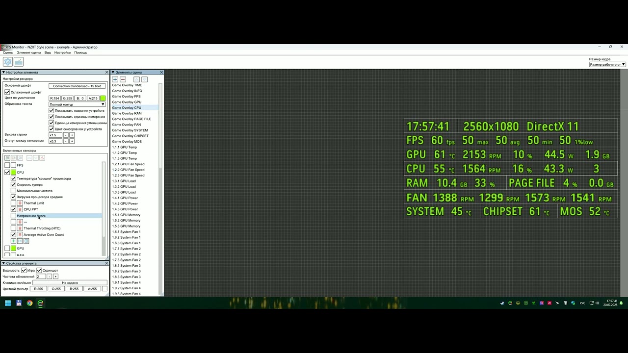Image resolution: width=628 pixels, height=353 pixels.
Task: Open FPS Monitor app on the taskbar
Action: (40, 303)
